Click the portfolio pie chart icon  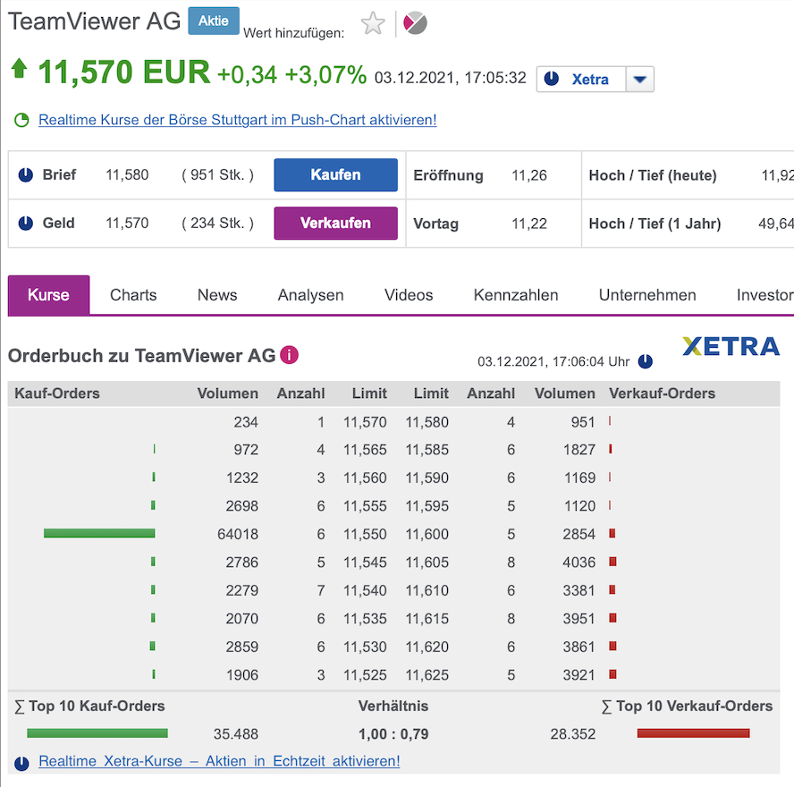(x=415, y=23)
